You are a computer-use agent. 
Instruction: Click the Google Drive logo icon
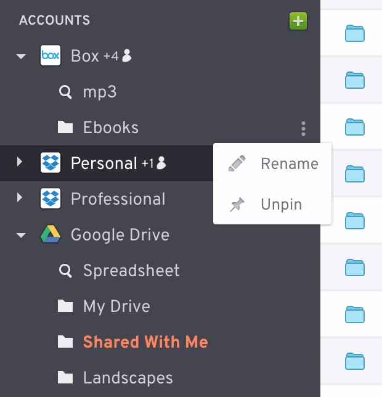[x=51, y=234]
